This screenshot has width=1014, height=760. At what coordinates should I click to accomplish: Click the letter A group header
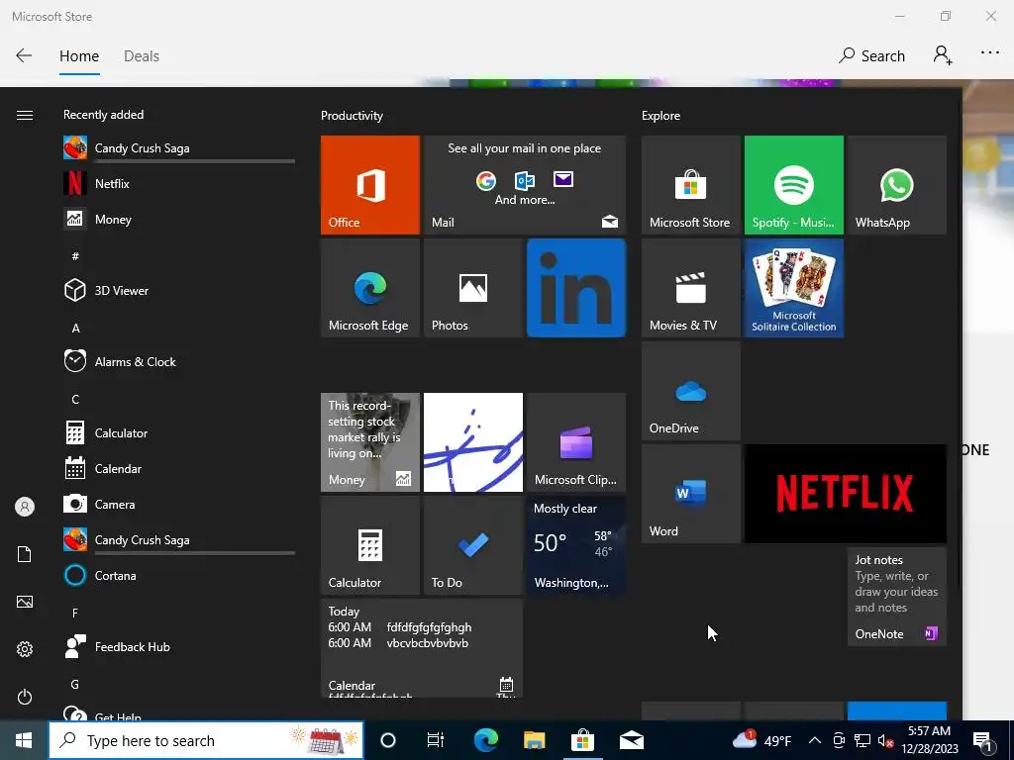75,329
